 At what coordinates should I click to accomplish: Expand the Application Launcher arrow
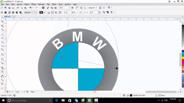coord(112,8)
